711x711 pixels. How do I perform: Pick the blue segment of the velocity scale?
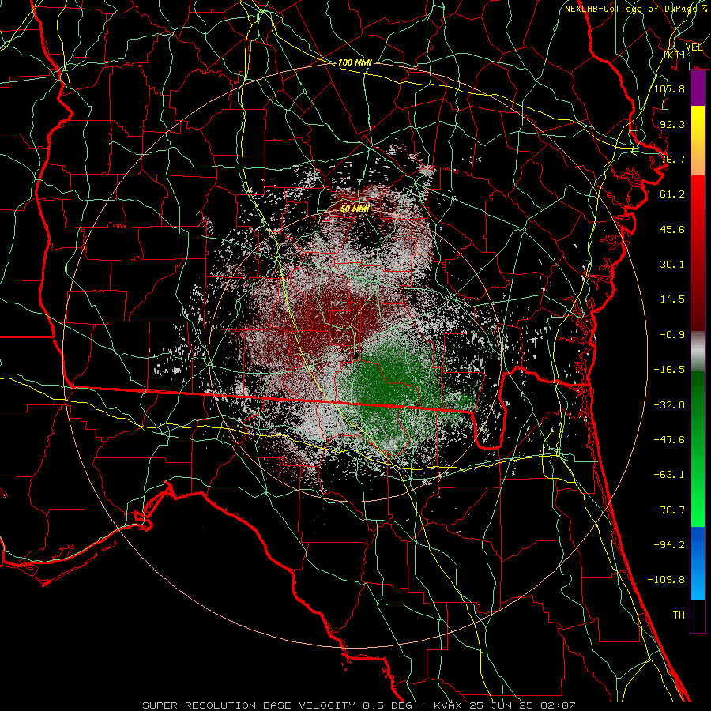click(698, 562)
